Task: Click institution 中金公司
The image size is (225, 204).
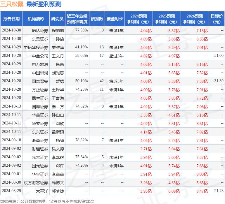Action: click(40, 56)
